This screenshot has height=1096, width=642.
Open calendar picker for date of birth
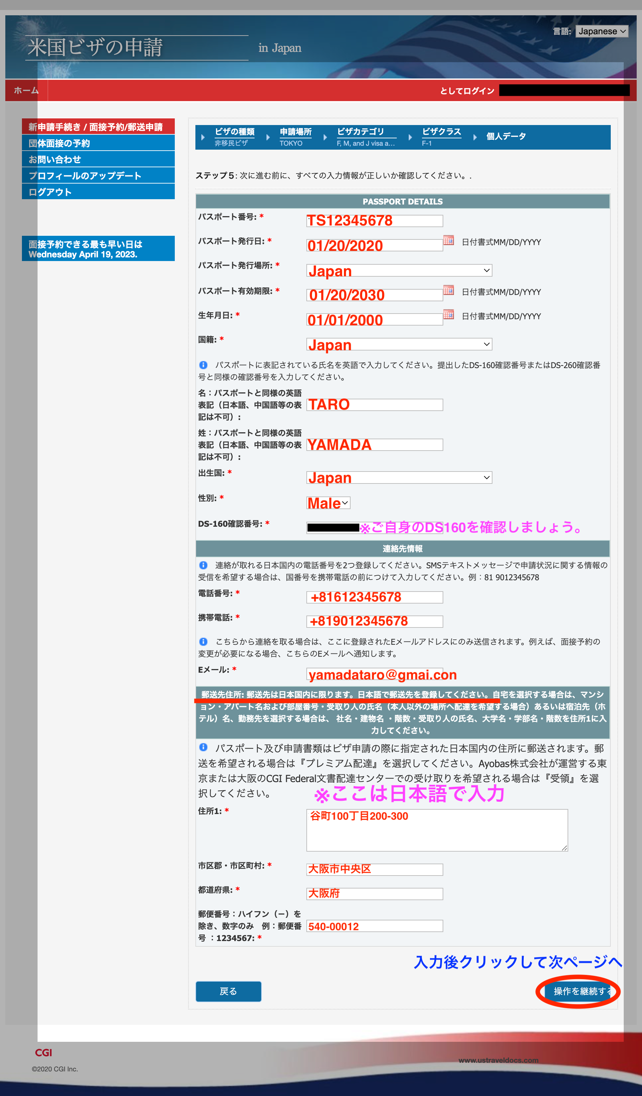coord(449,314)
